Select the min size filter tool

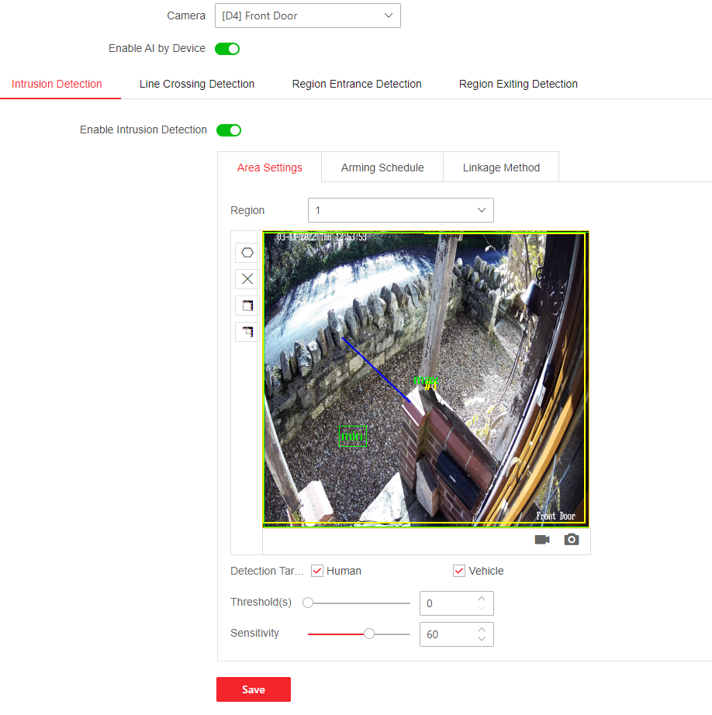click(247, 332)
